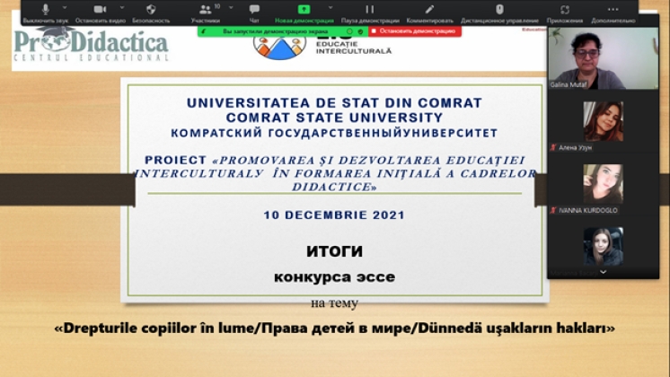
Task: Stop video using the camera button
Action: (99, 10)
